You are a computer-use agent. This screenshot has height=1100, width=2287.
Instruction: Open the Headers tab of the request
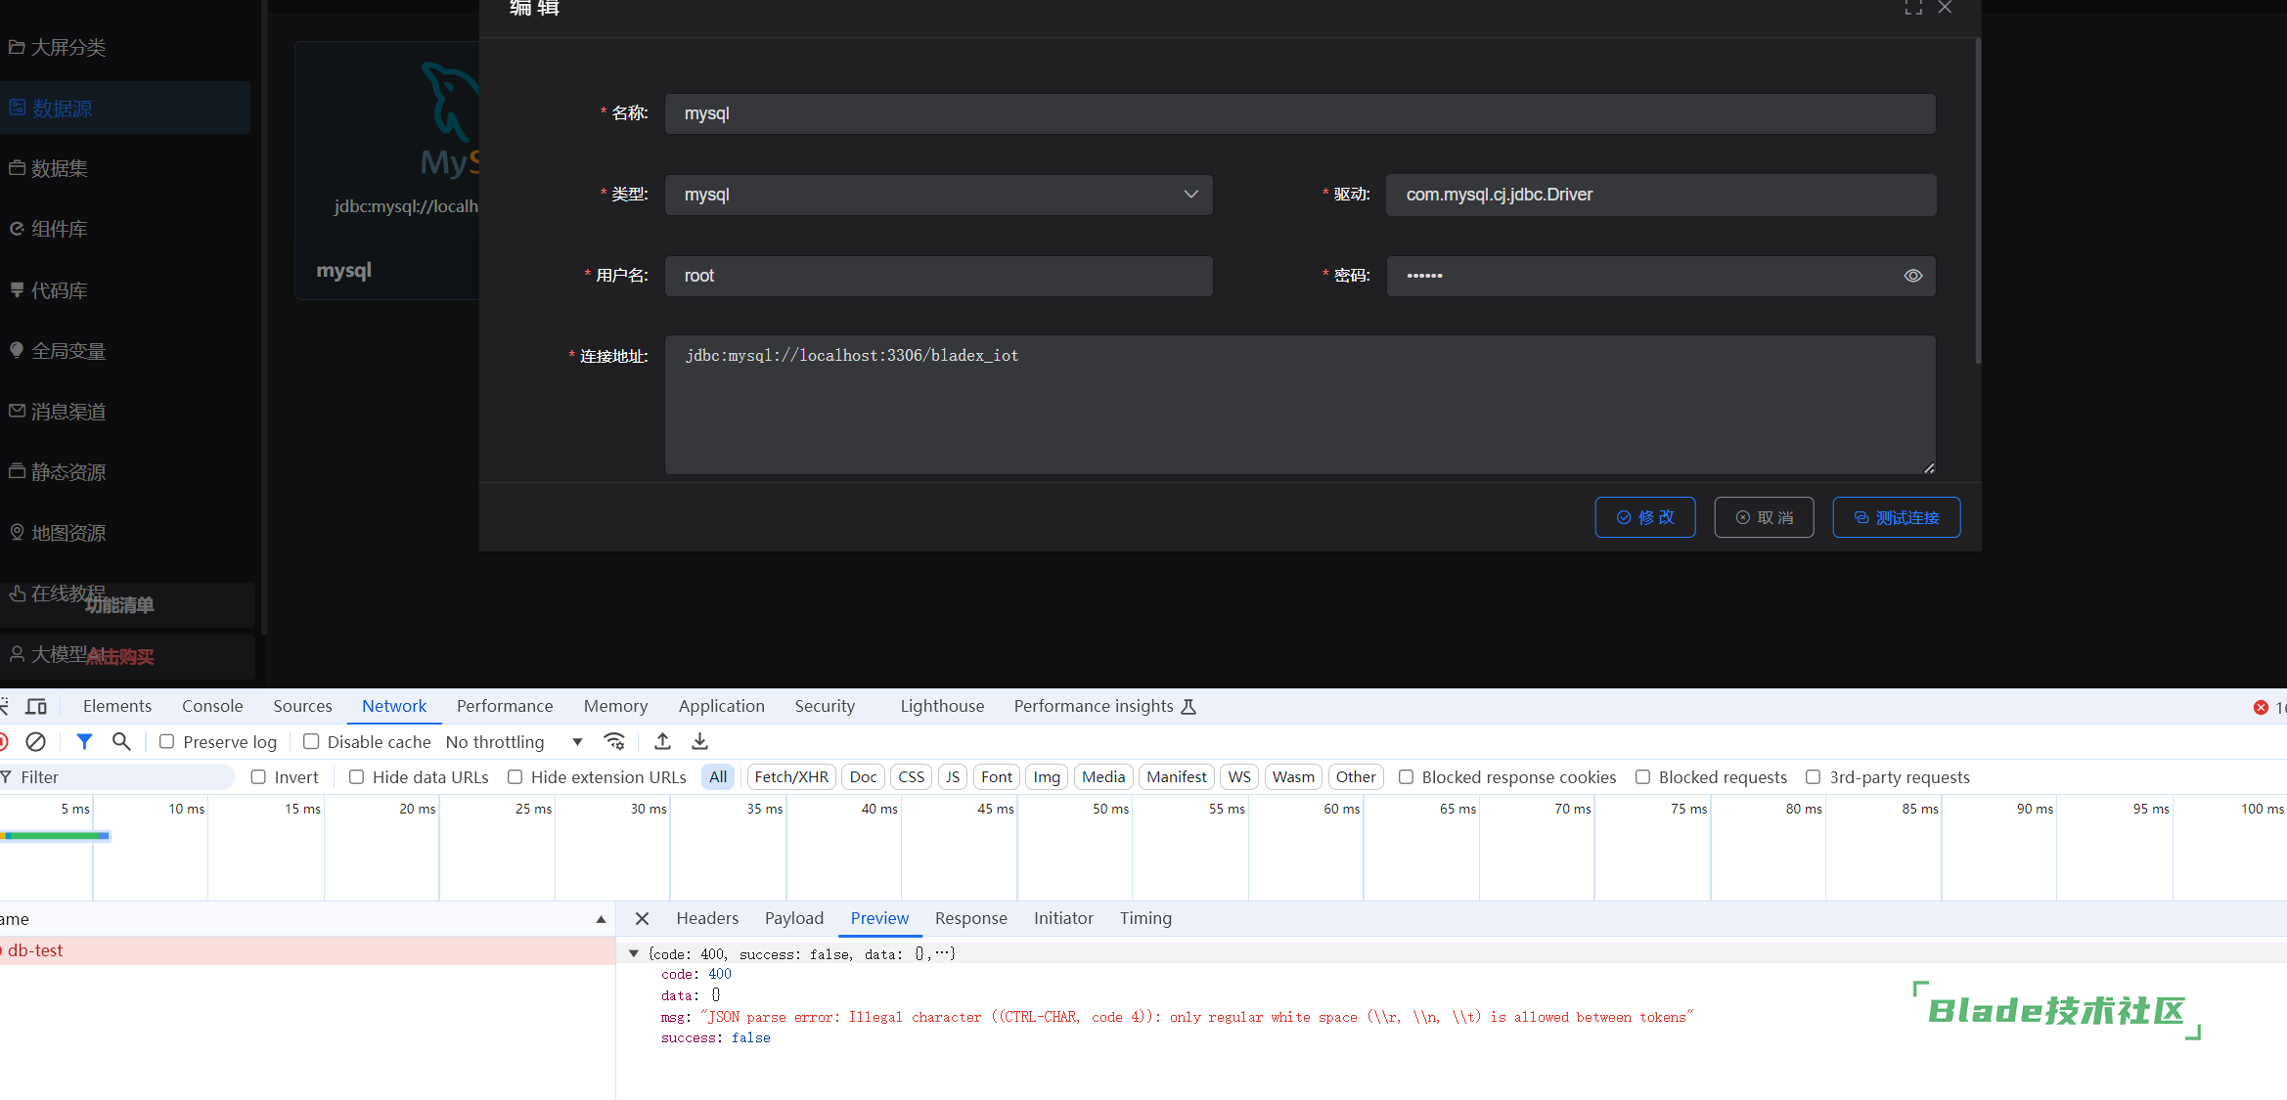[707, 918]
